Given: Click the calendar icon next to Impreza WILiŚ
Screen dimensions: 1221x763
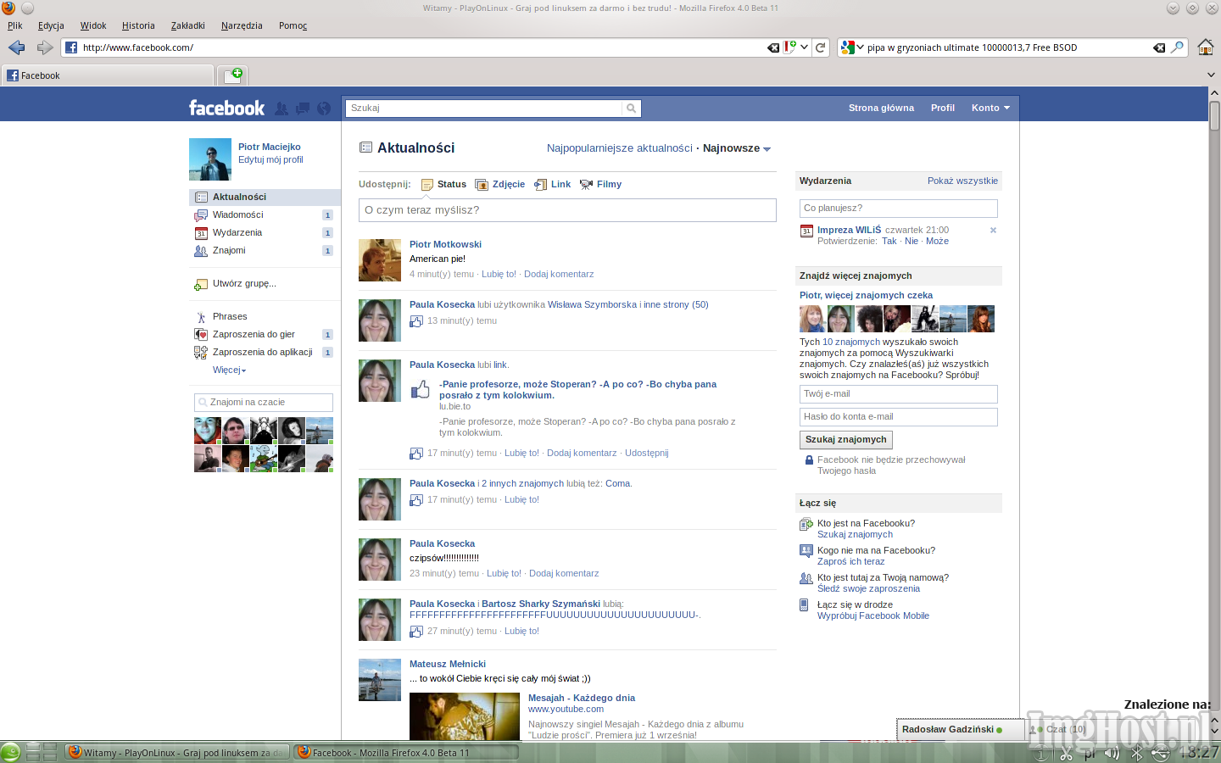Looking at the screenshot, I should 806,231.
